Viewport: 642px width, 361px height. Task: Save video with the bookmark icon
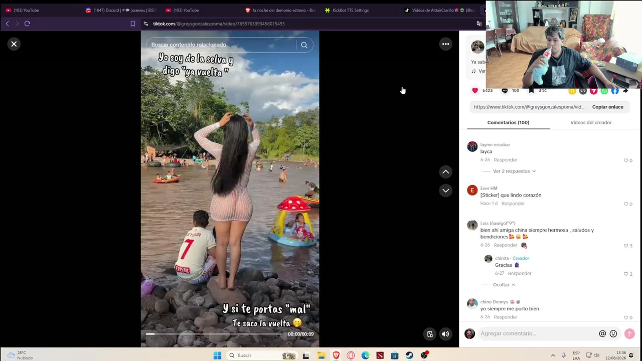(531, 91)
